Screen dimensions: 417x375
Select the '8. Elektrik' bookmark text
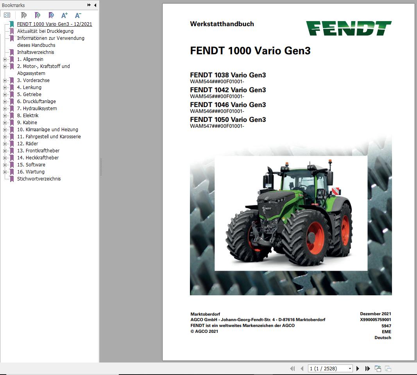(28, 115)
